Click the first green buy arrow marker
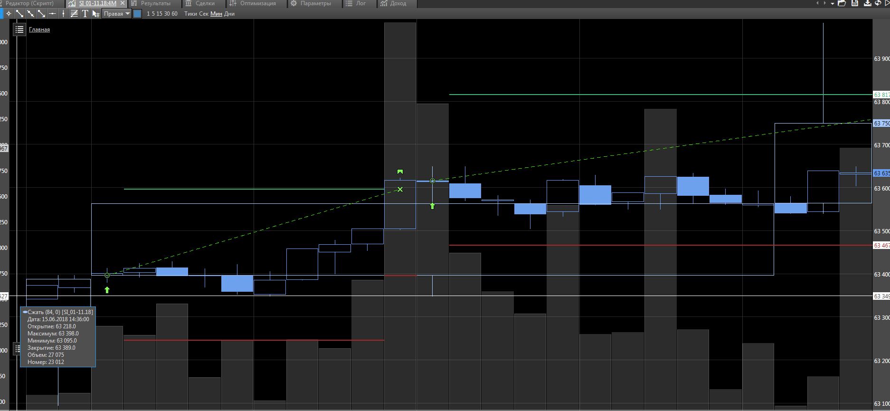Image resolution: width=890 pixels, height=411 pixels. pos(107,290)
